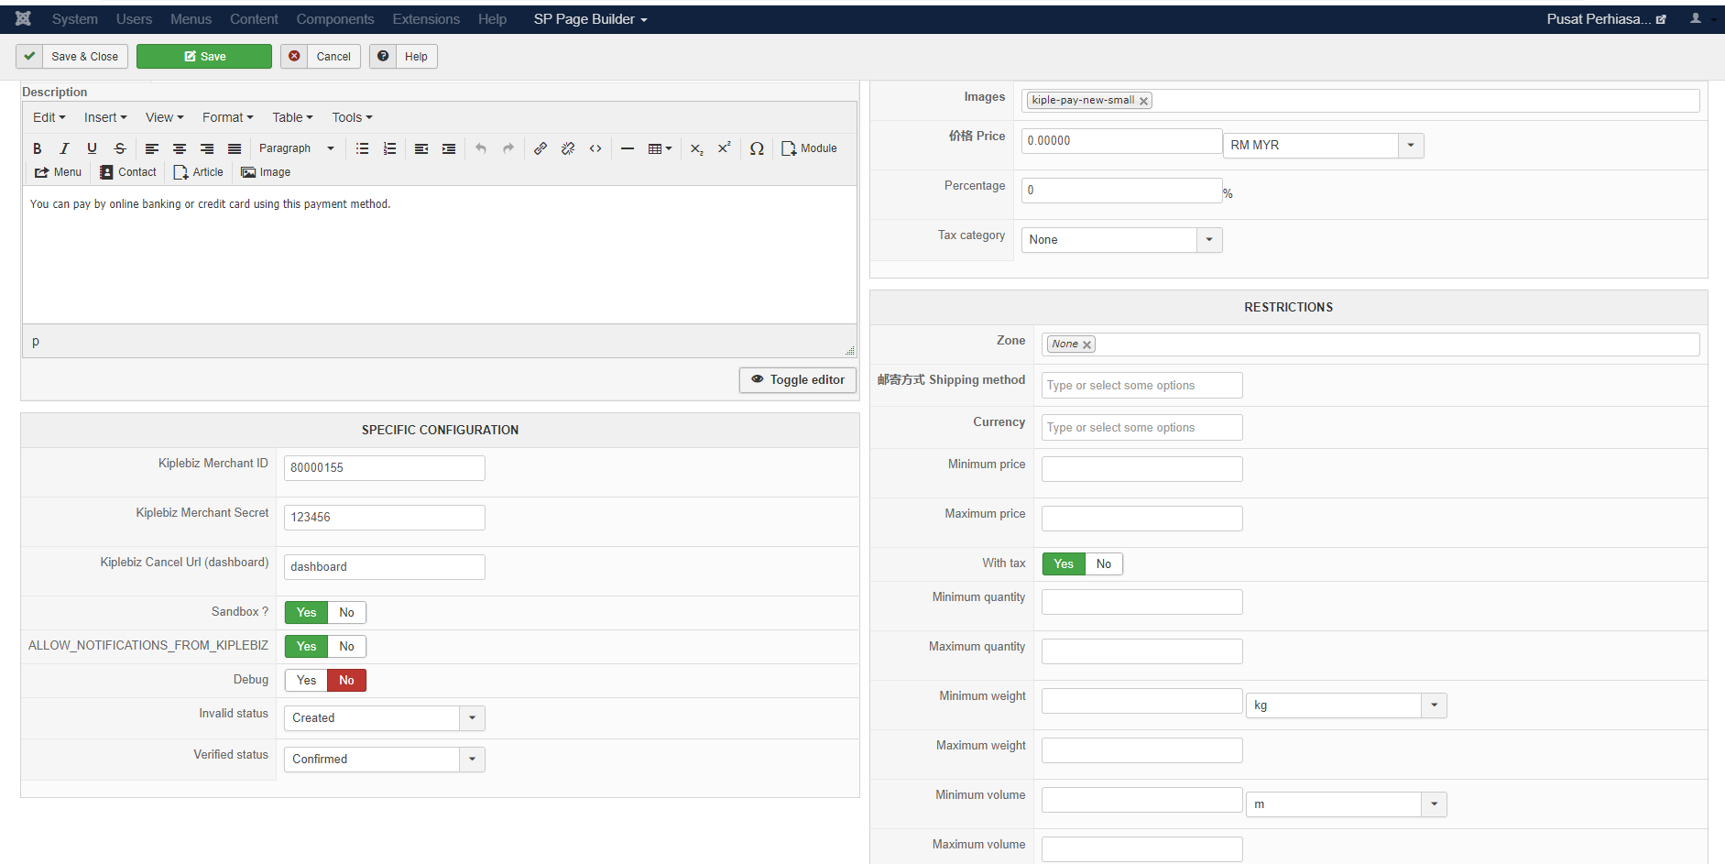Screen dimensions: 1725x864
Task: Open the Pusat Perhiasa site link
Action: [1606, 19]
